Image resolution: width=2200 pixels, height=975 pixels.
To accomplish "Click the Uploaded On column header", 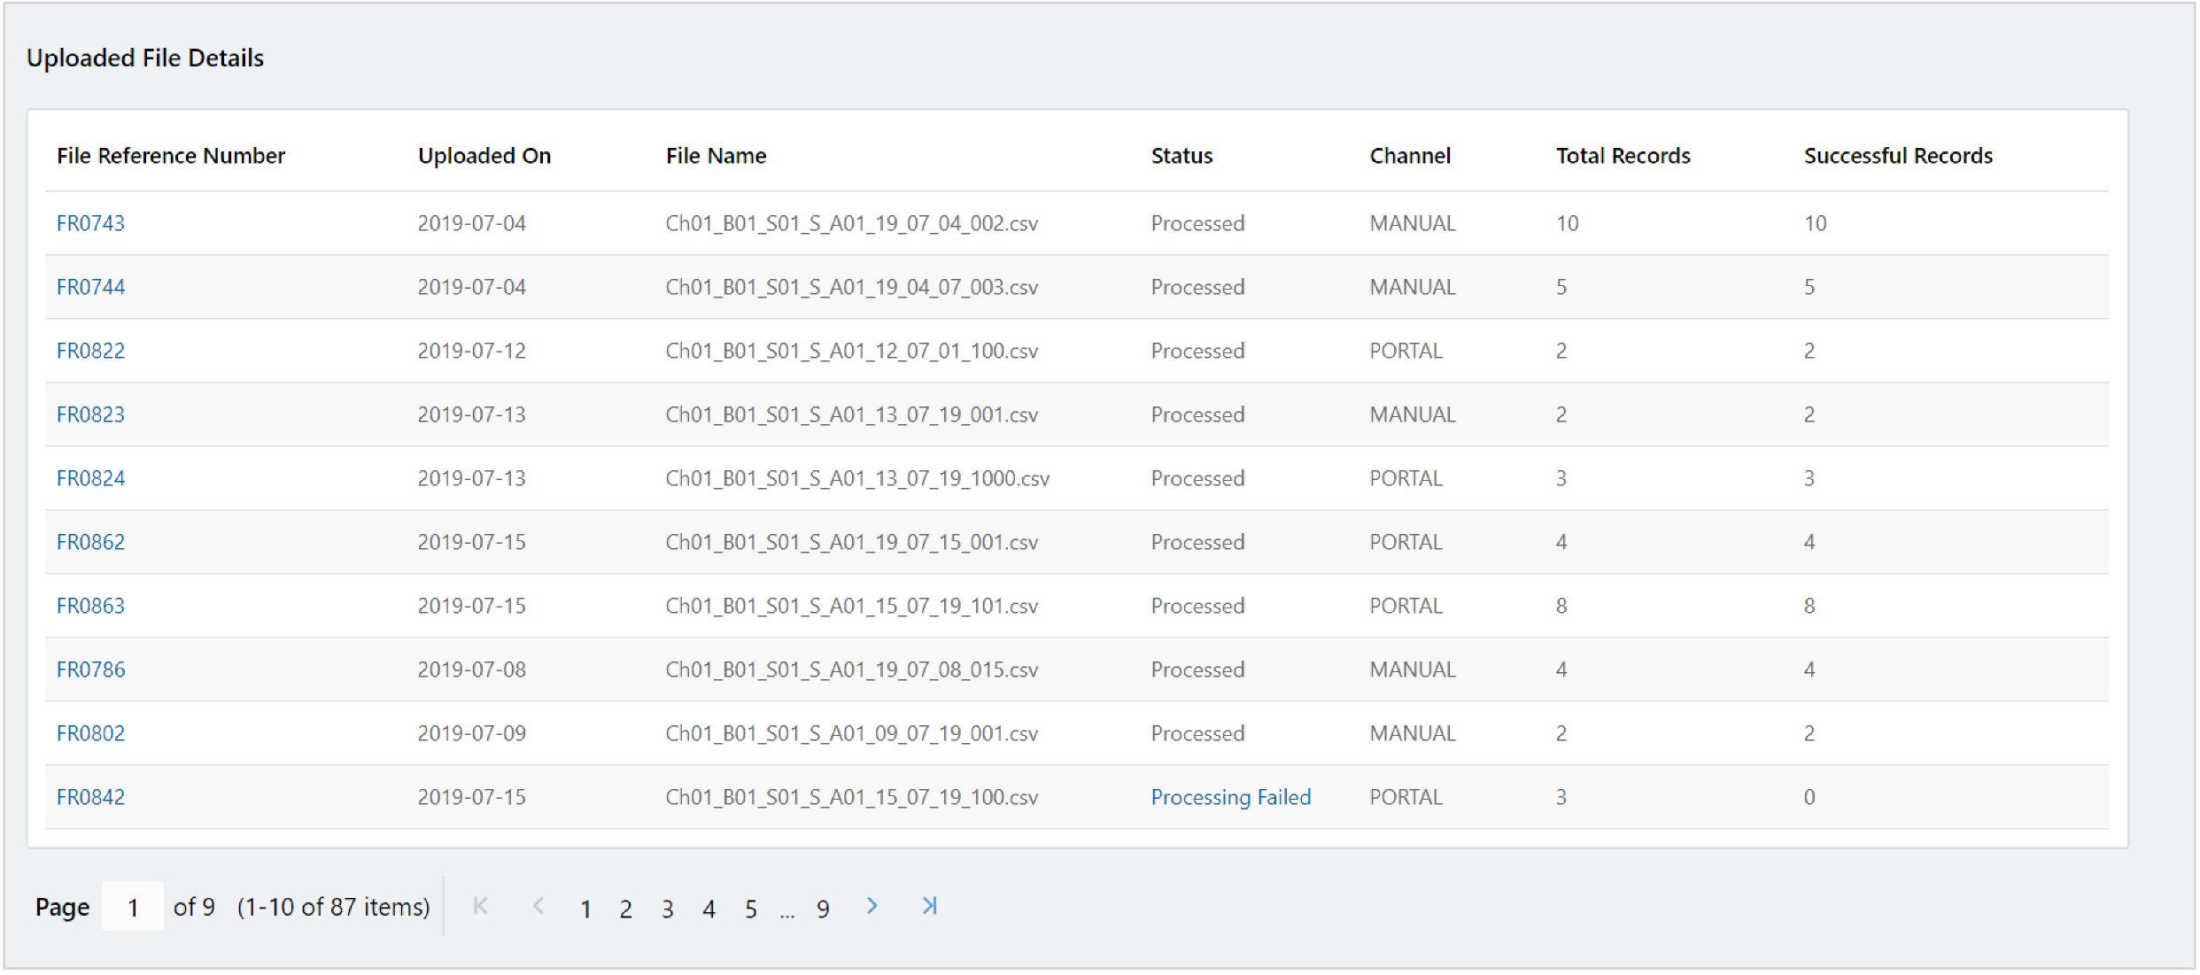I will (x=484, y=156).
